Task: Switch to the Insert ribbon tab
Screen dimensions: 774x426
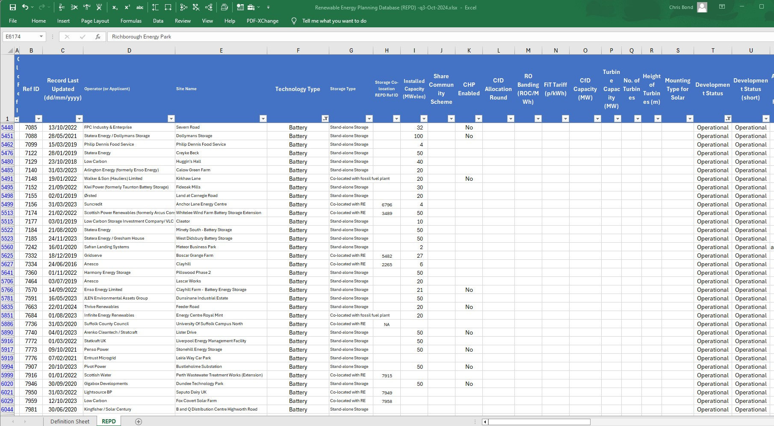Action: (63, 21)
